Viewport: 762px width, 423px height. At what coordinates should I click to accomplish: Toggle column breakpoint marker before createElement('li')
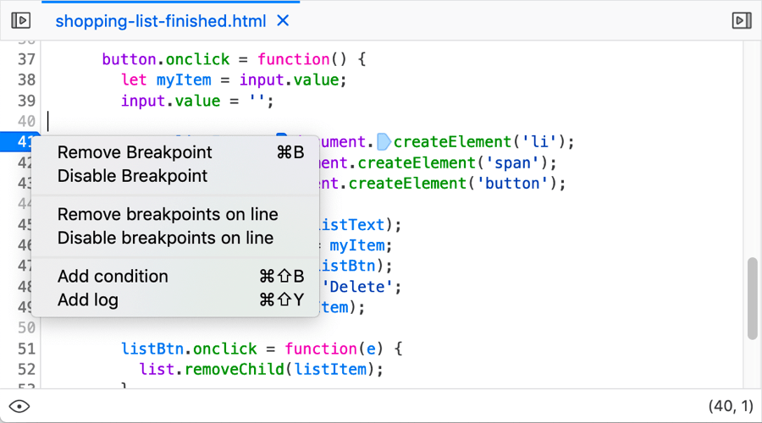384,141
